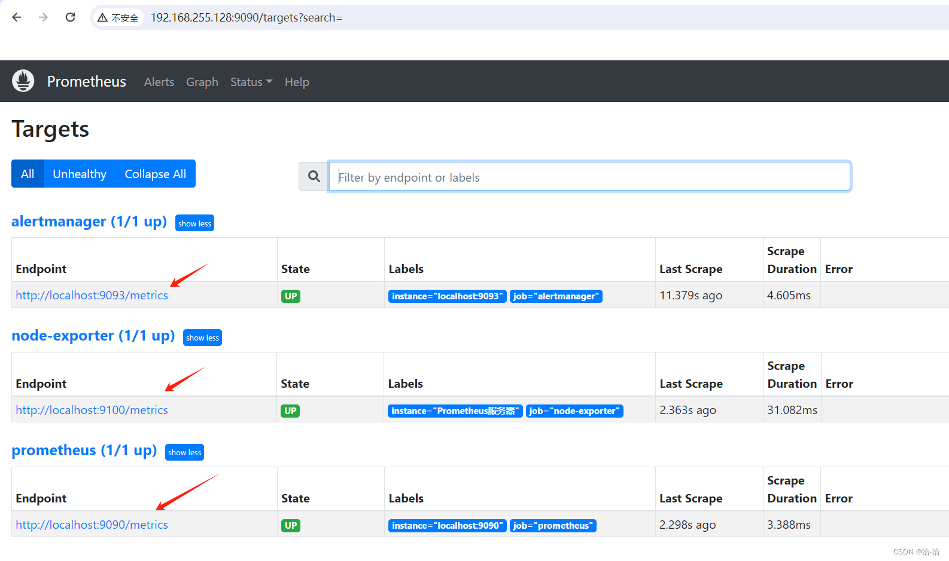Click Labels column header in node-exporter table

pos(405,384)
